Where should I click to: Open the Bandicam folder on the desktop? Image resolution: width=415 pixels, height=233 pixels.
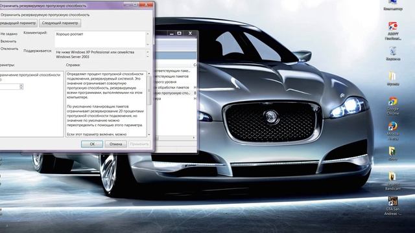[393, 181]
